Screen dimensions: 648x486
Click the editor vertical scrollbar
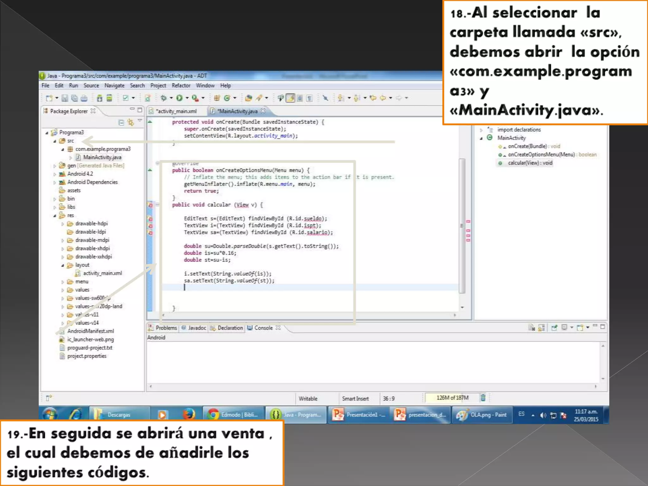(x=462, y=225)
